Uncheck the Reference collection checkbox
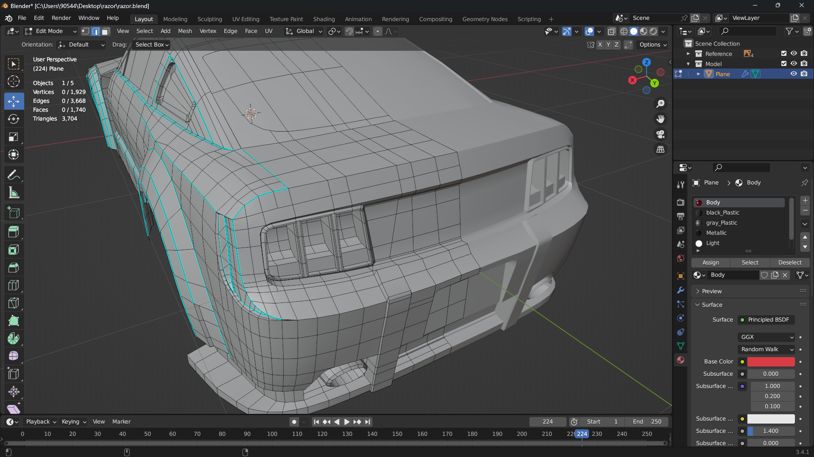The width and height of the screenshot is (814, 457). tap(783, 53)
